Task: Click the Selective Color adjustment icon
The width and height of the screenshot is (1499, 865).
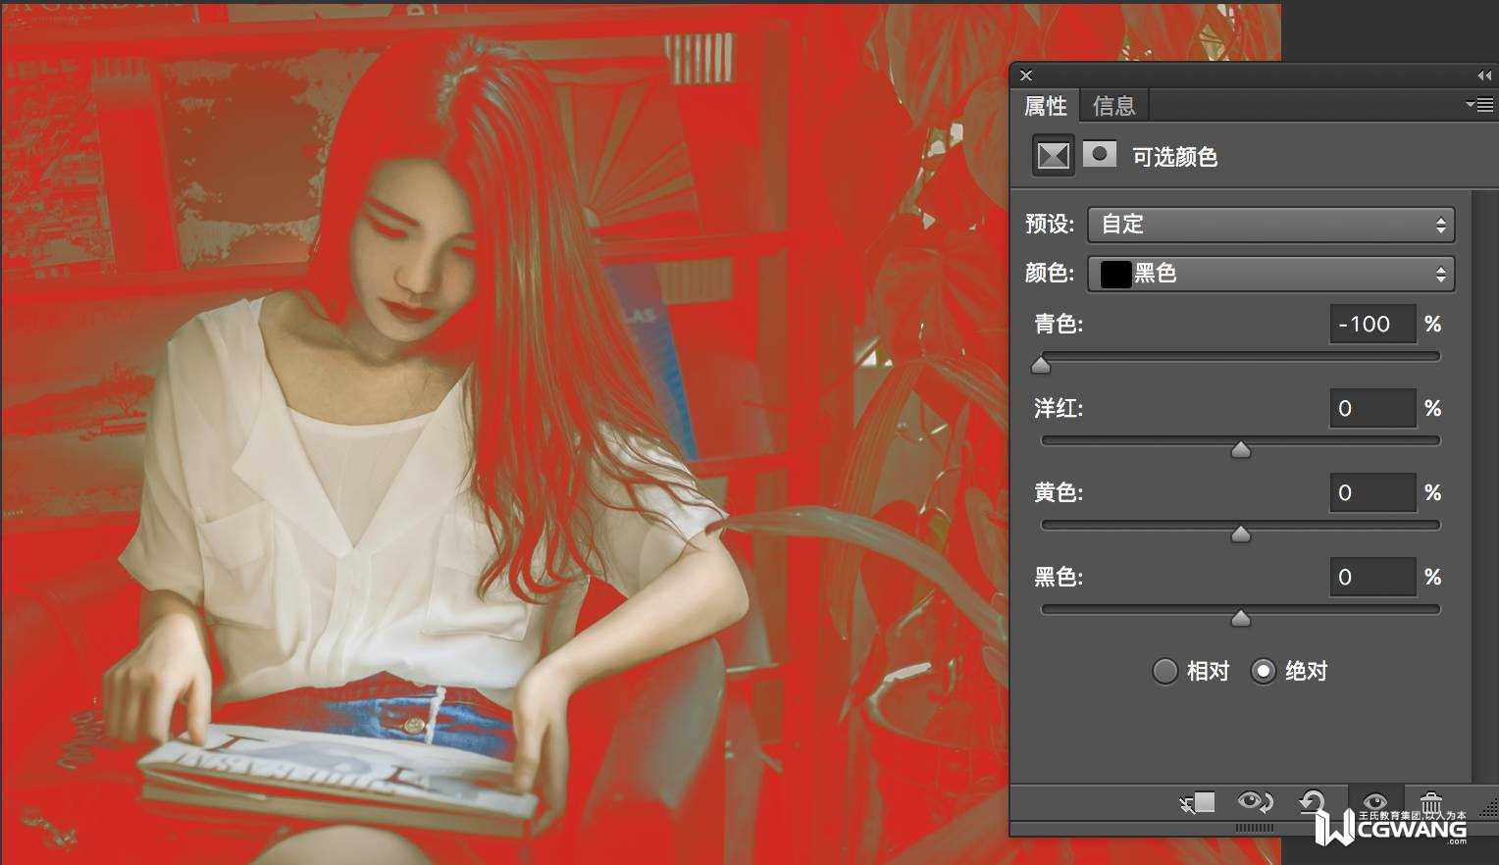Action: (x=1053, y=155)
